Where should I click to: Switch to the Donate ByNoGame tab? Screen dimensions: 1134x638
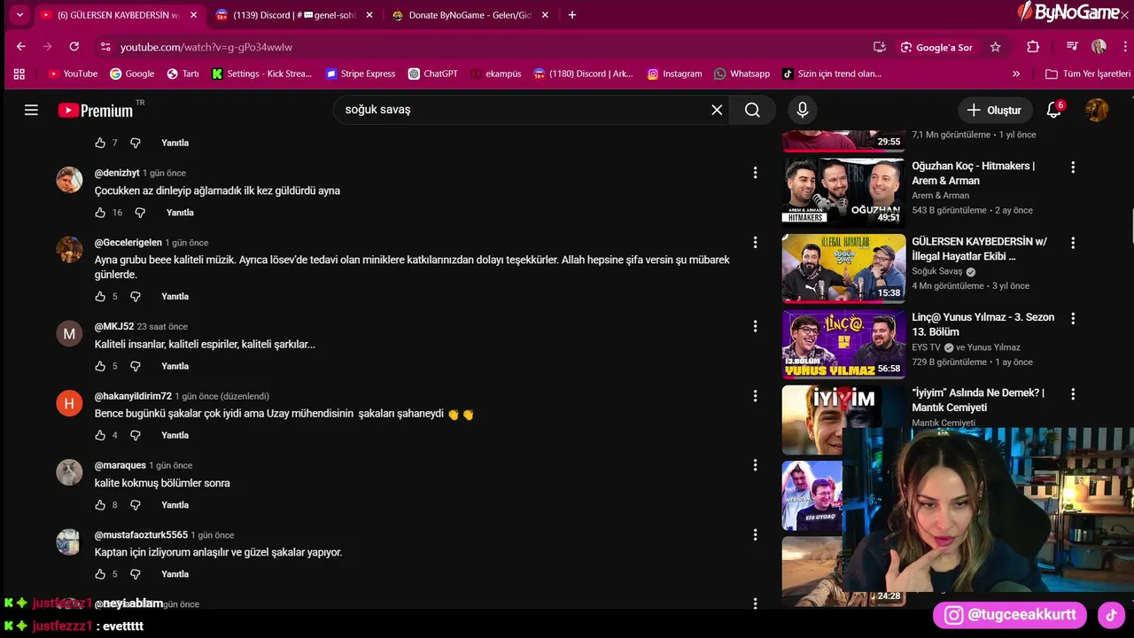pos(470,15)
